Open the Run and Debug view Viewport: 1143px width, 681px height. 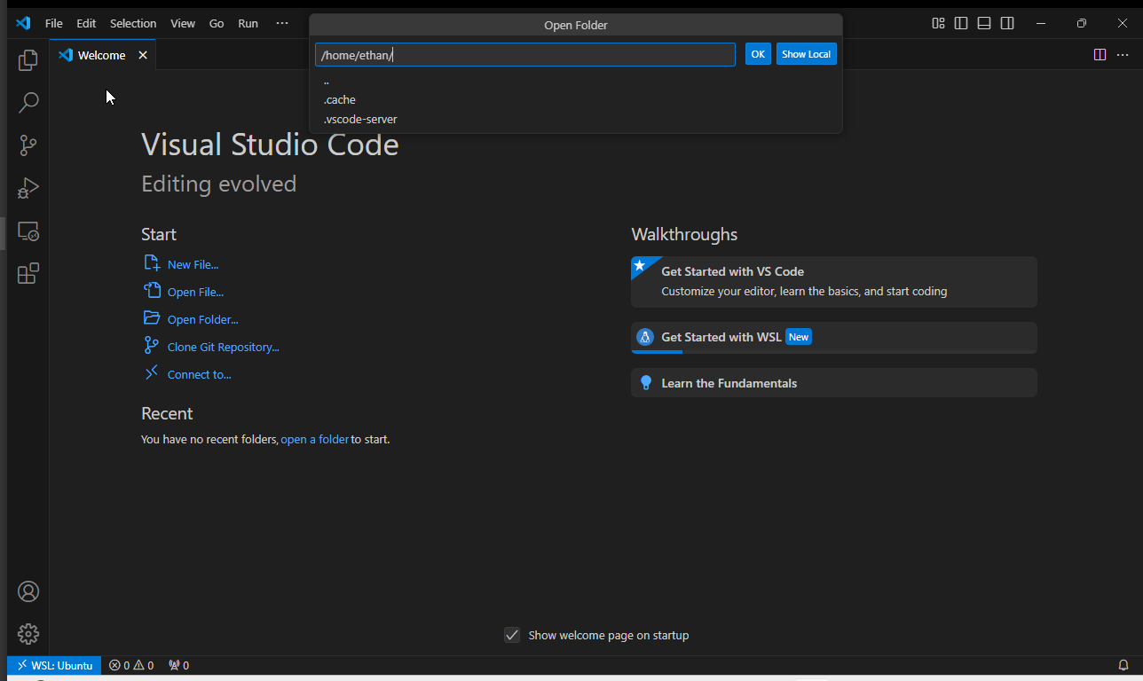pyautogui.click(x=28, y=188)
